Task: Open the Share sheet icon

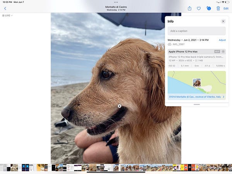Action: [189, 9]
